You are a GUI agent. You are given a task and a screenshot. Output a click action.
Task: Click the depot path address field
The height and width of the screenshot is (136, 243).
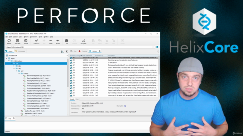point(79,47)
